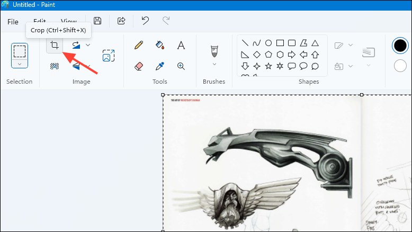Select the Pencil tool
Image resolution: width=412 pixels, height=232 pixels.
(139, 45)
